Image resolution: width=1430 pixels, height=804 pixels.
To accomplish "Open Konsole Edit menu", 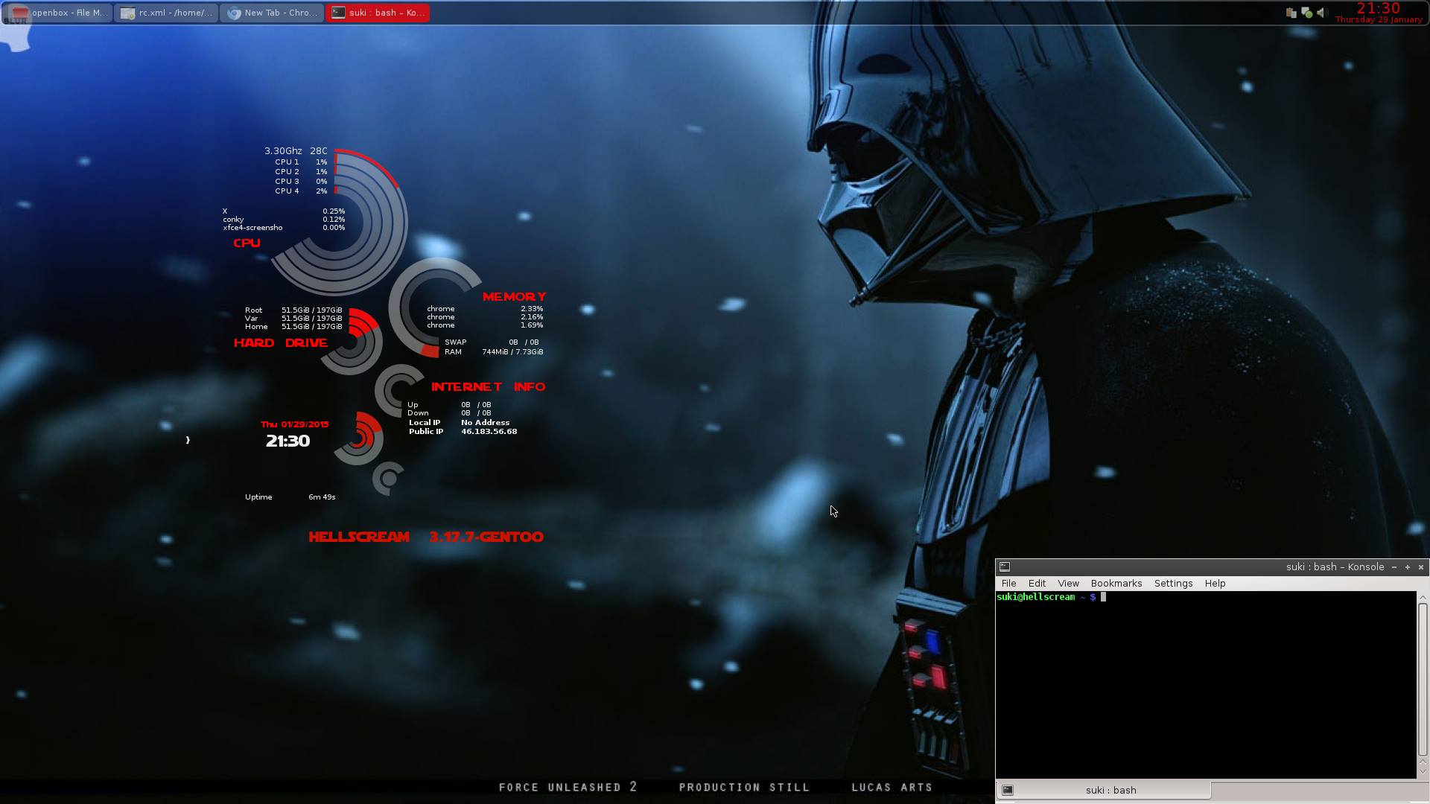I will (1037, 584).
